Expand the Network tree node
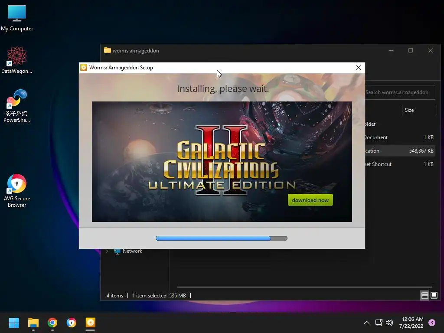 [107, 251]
